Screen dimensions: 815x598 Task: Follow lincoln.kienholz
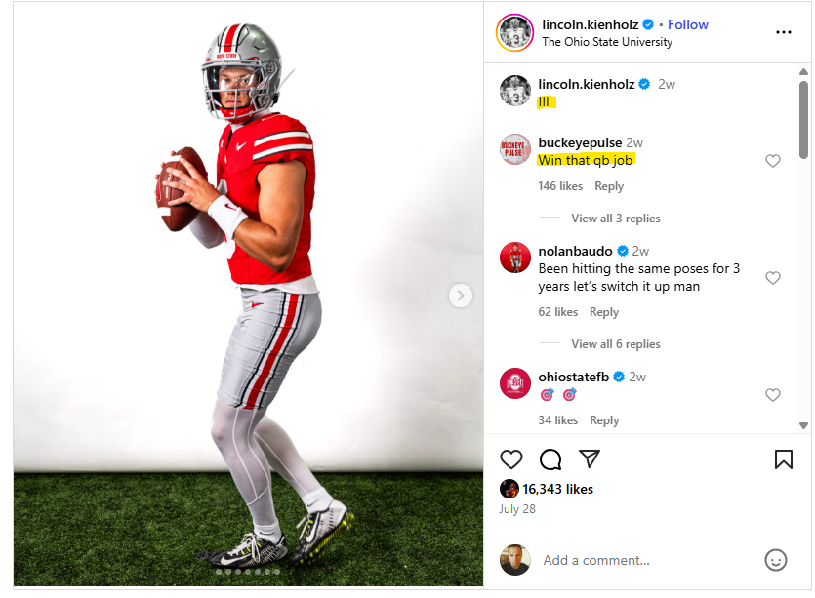pos(688,24)
